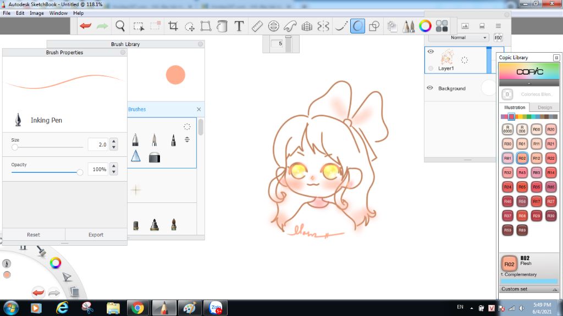Select the Crop tool
The width and height of the screenshot is (563, 316).
pyautogui.click(x=173, y=26)
